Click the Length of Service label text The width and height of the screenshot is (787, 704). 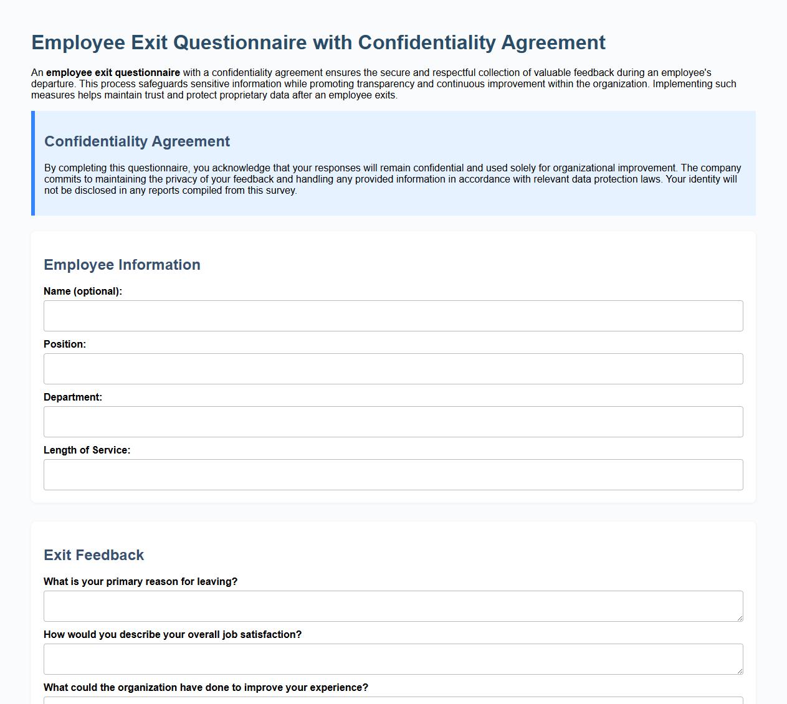[x=87, y=449]
